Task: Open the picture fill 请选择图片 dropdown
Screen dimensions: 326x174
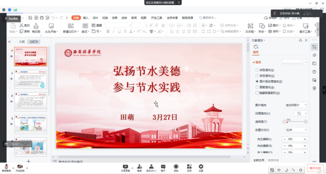Action: [x=296, y=105]
